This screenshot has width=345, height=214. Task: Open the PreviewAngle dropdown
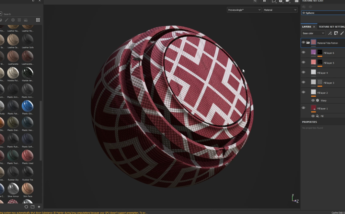pyautogui.click(x=244, y=10)
